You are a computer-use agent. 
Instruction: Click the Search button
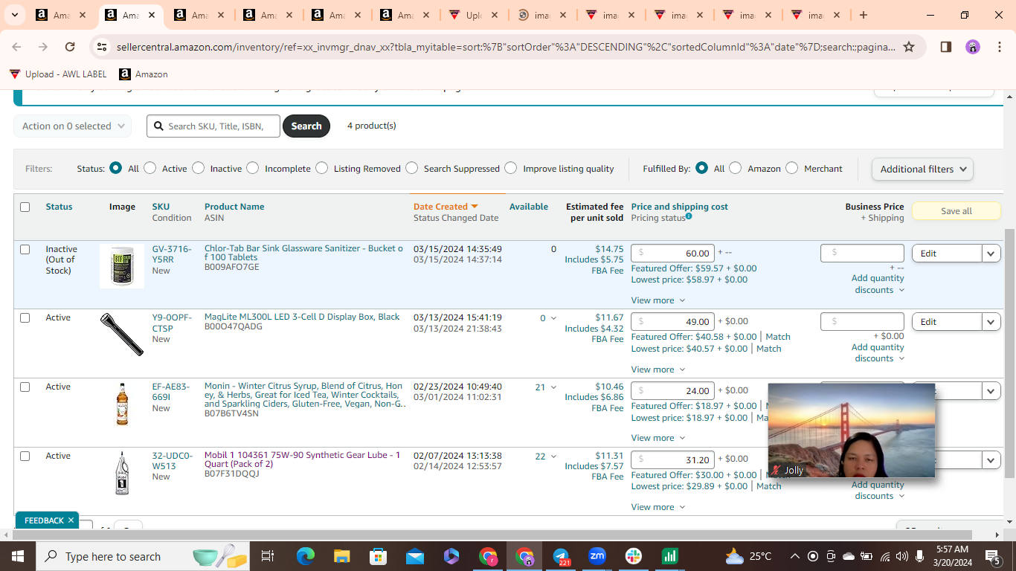[x=306, y=126]
